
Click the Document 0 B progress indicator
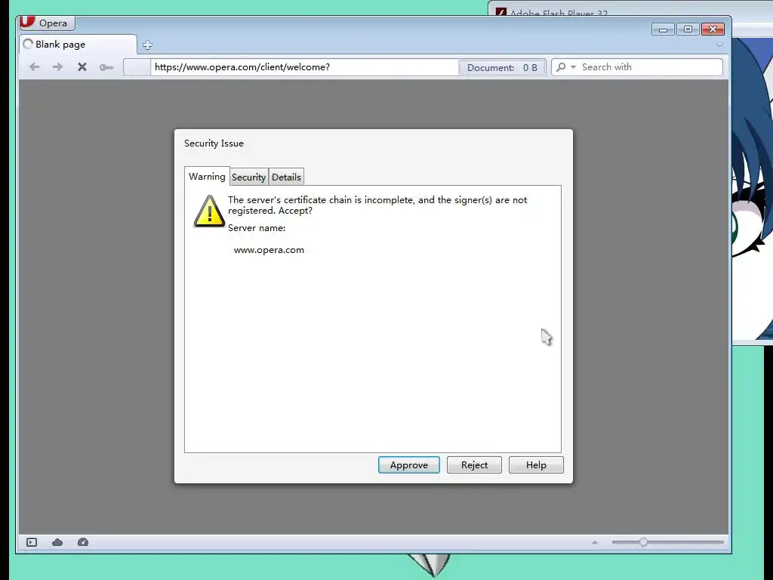click(x=502, y=67)
